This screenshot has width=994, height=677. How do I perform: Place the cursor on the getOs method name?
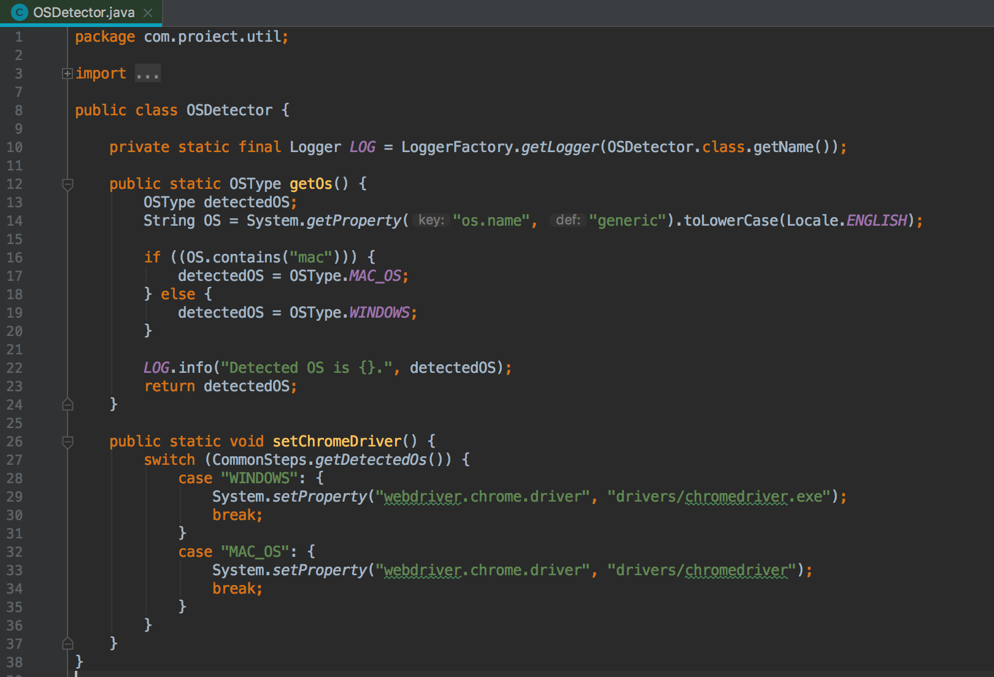[x=310, y=184]
